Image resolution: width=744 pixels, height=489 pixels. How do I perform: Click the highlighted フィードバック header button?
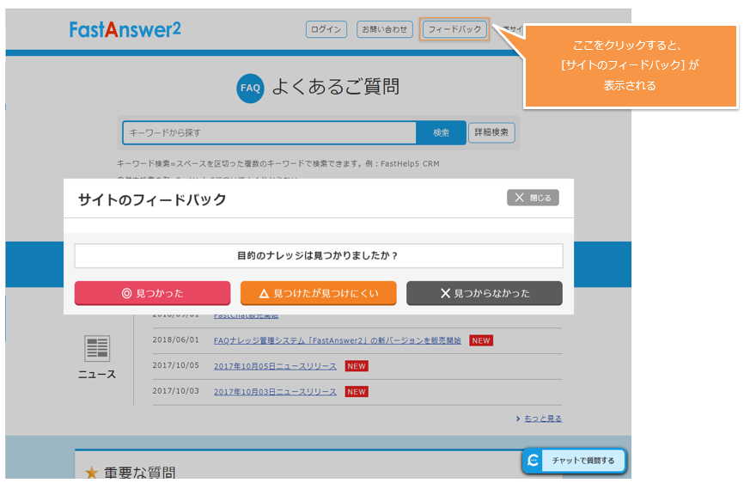pos(454,29)
